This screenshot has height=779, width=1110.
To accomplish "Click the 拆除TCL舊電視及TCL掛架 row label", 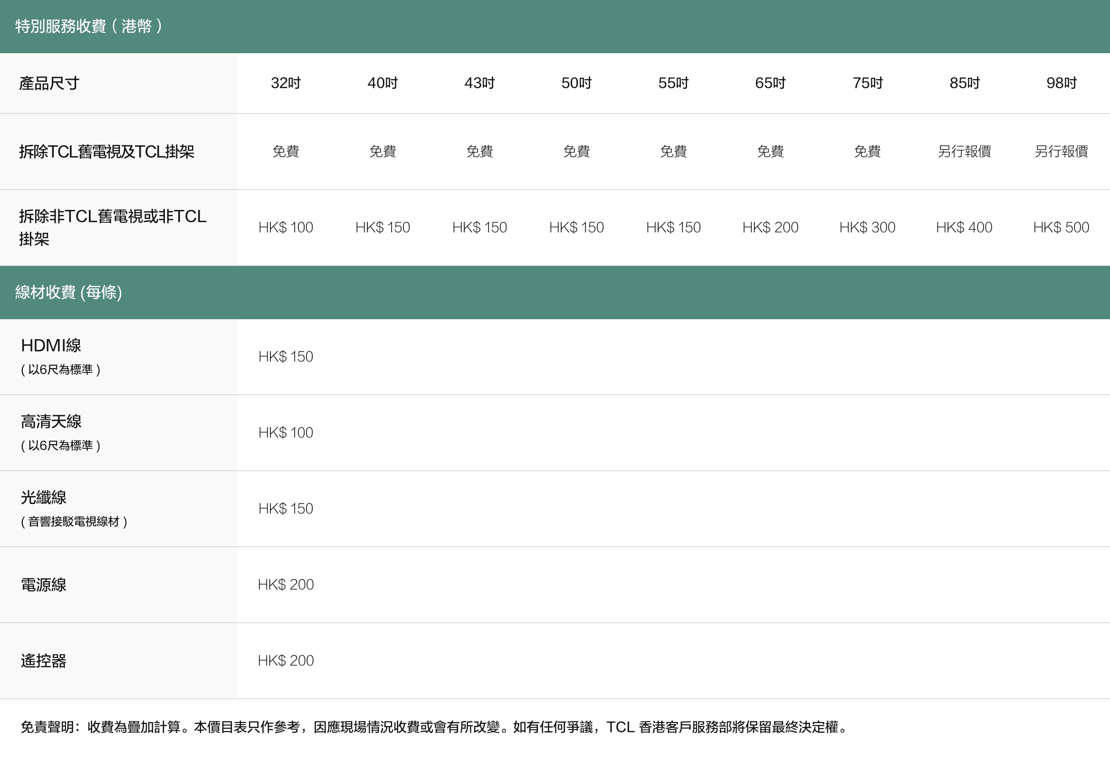I will [x=106, y=152].
